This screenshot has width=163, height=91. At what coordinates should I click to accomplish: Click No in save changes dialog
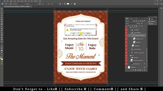tap(81, 33)
